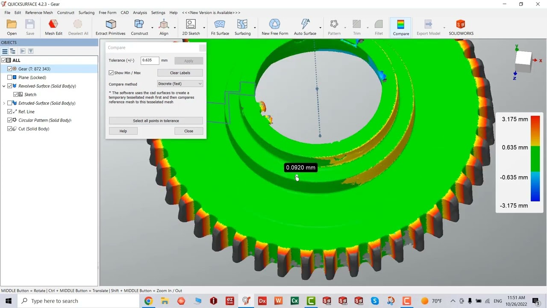Screen dimensions: 547x308
Task: Click the Trim toolbar icon
Action: [x=357, y=27]
